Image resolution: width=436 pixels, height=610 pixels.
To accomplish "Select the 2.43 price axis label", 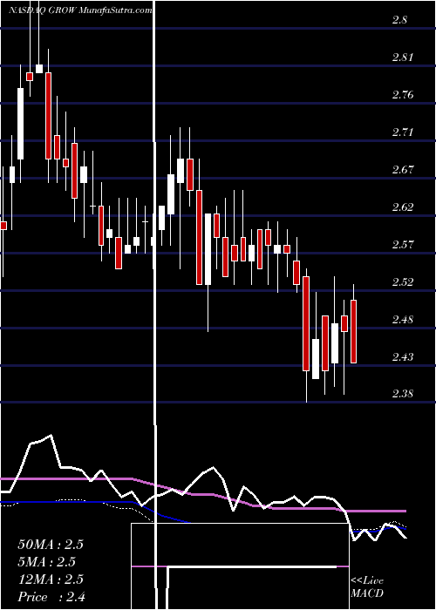I will click(402, 356).
